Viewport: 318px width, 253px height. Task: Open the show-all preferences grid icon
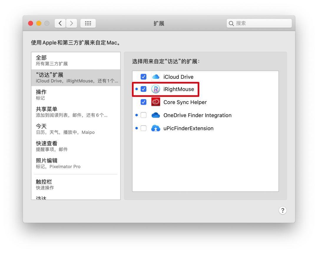pyautogui.click(x=88, y=23)
